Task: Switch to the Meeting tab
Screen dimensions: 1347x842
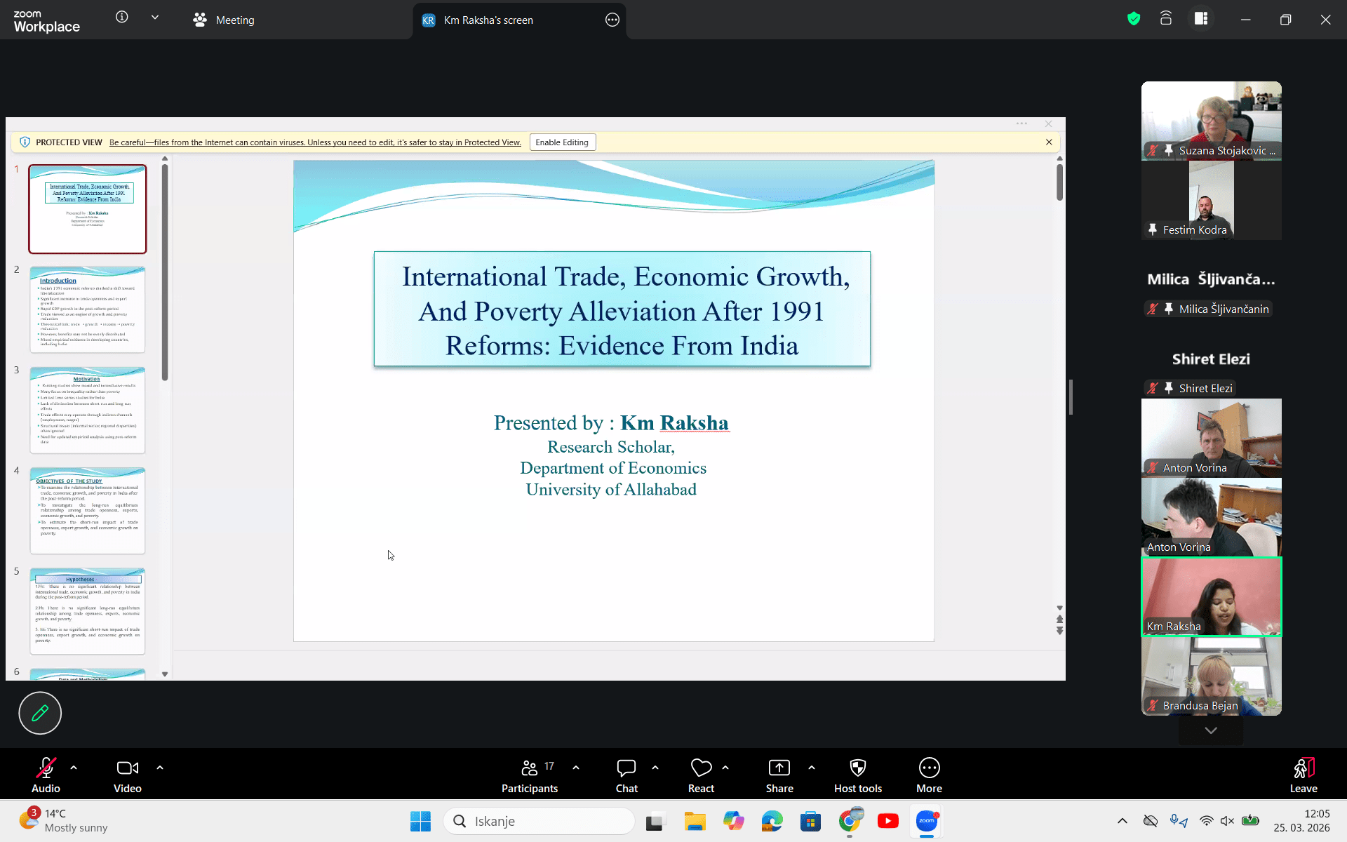Action: (224, 20)
